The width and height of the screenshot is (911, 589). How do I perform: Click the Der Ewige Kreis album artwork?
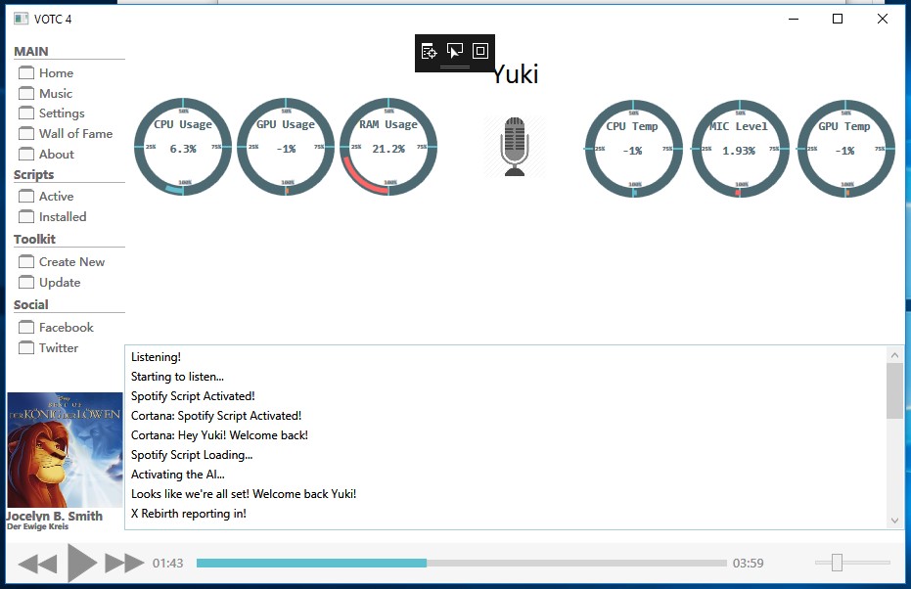point(64,450)
